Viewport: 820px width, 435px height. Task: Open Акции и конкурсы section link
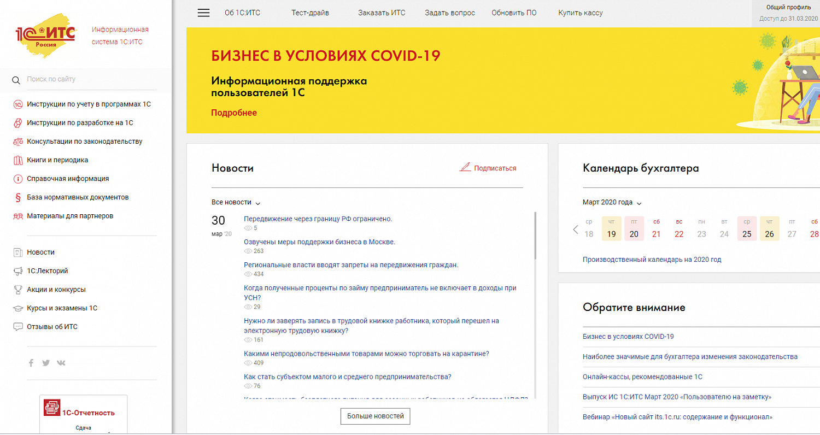56,290
